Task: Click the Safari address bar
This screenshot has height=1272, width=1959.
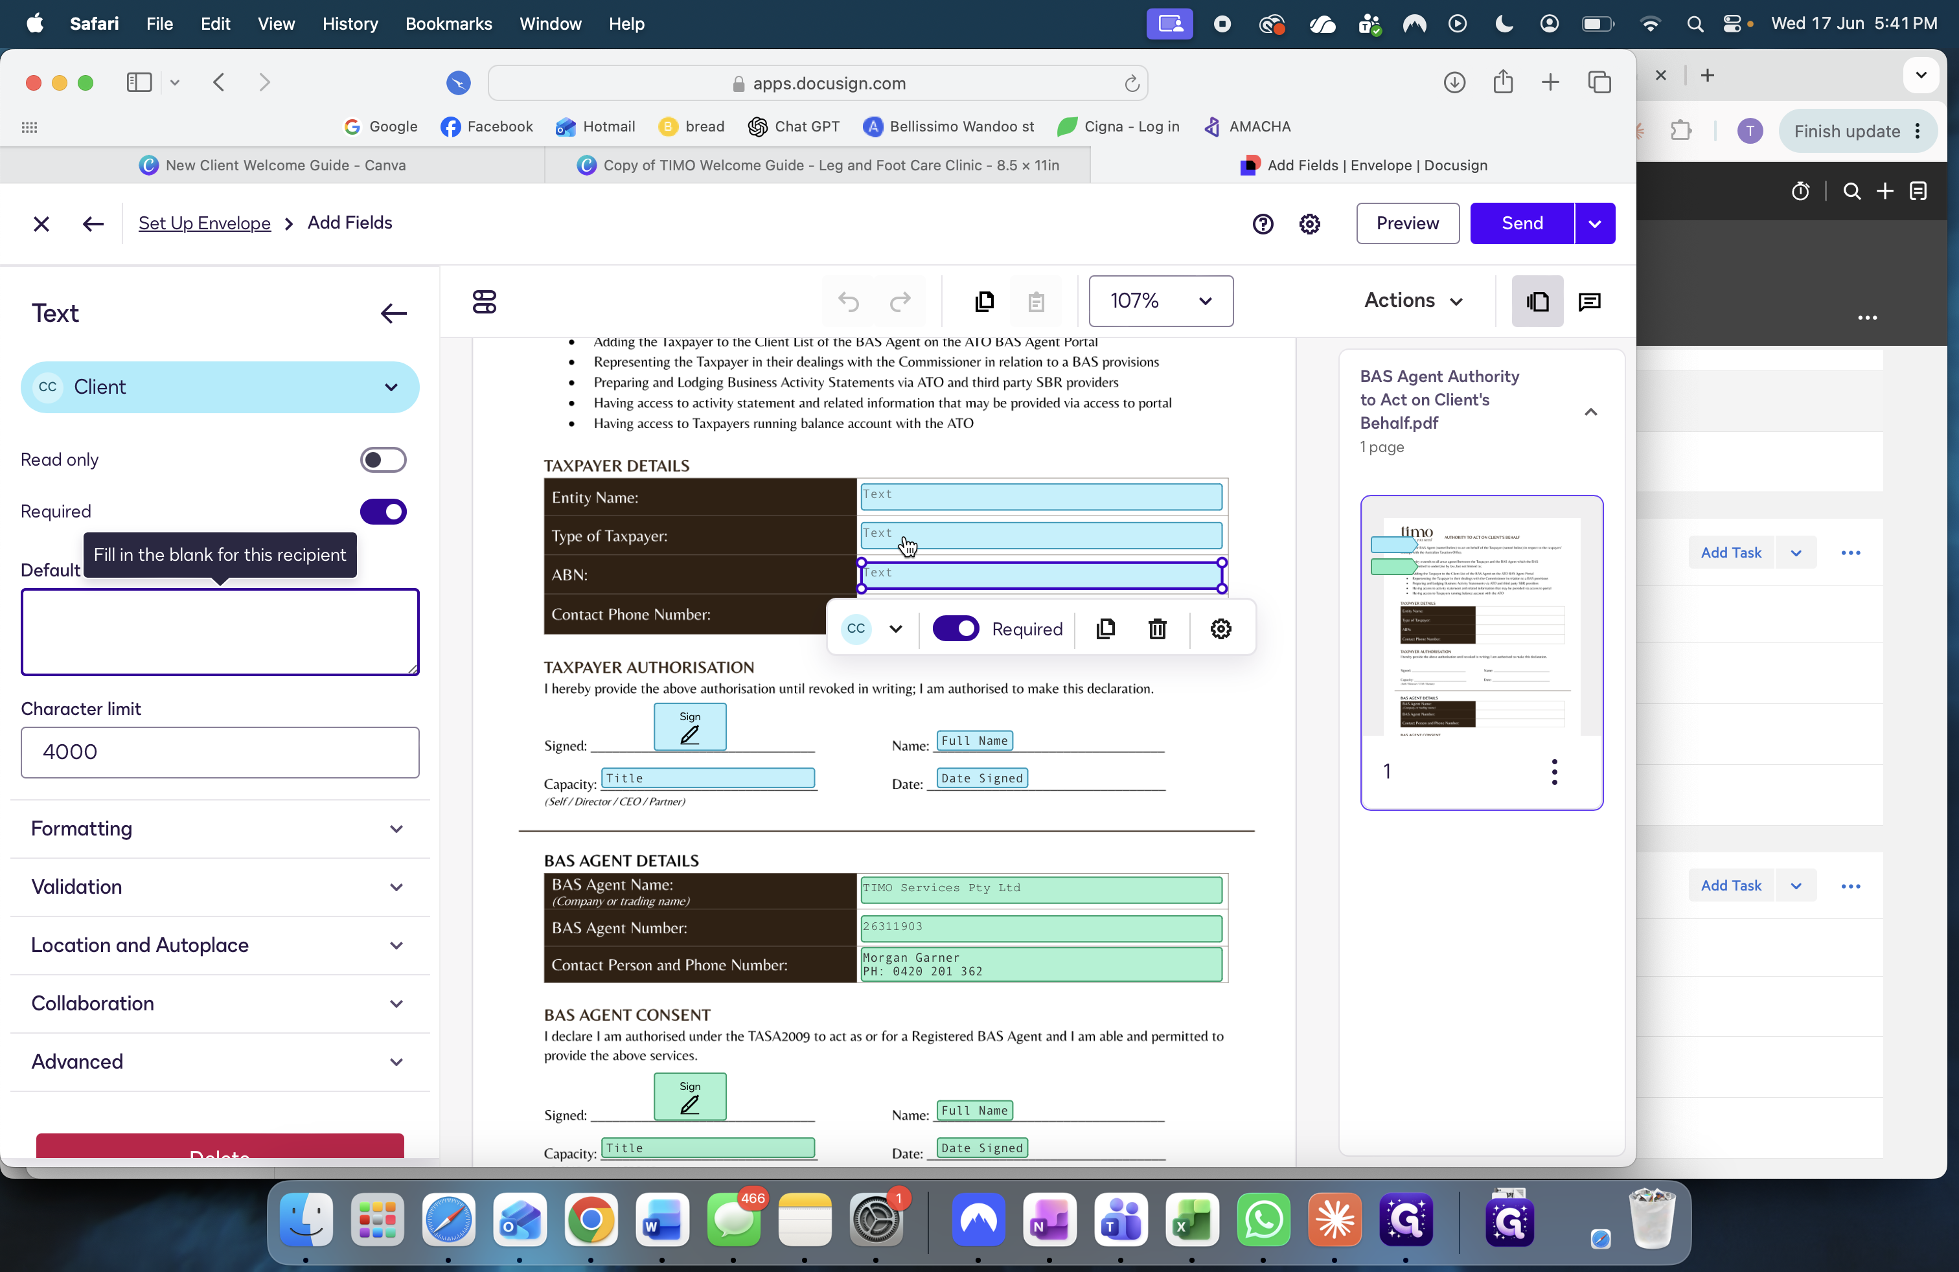Action: [x=818, y=83]
